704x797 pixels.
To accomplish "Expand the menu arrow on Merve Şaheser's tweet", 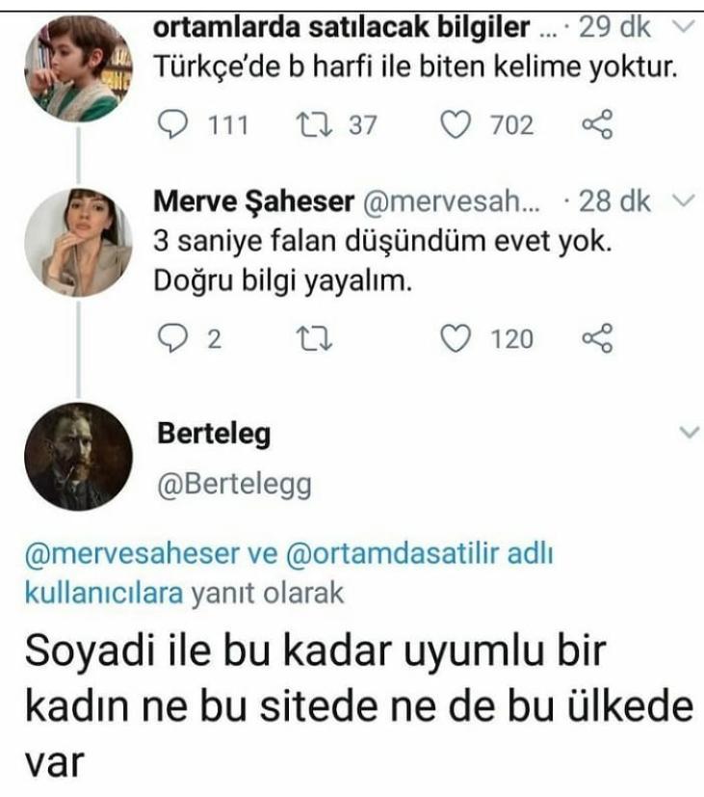I will pyautogui.click(x=682, y=201).
